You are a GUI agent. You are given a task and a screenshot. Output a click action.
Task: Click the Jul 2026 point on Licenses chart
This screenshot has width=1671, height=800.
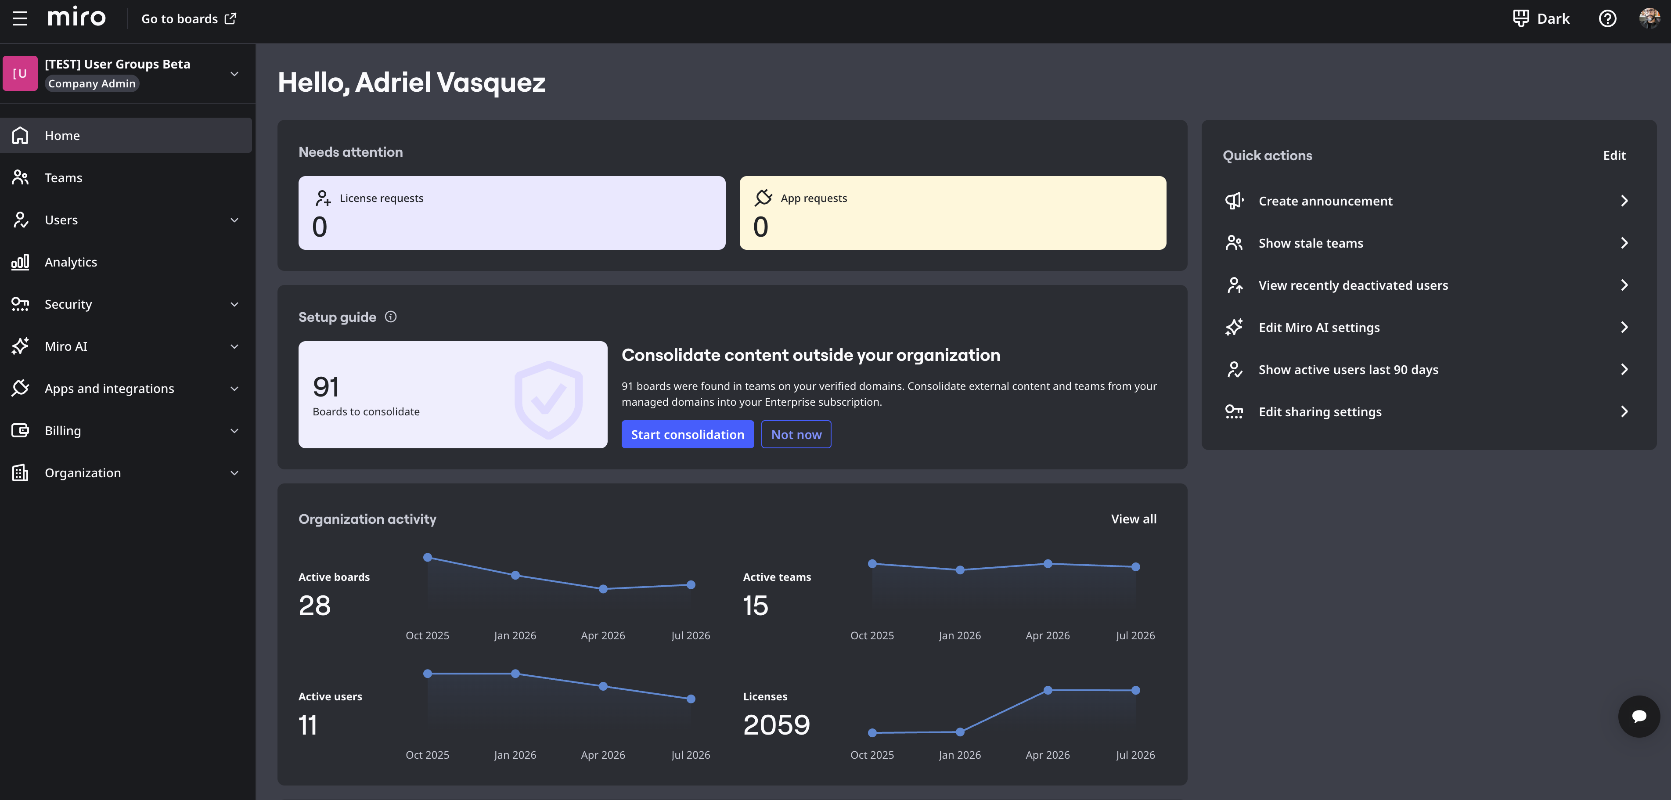coord(1135,690)
